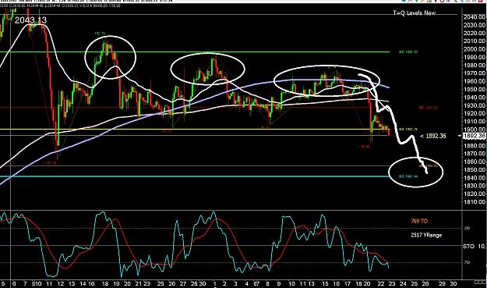Click date 29 on the time axis
This screenshot has width=487, height=288.
click(442, 283)
